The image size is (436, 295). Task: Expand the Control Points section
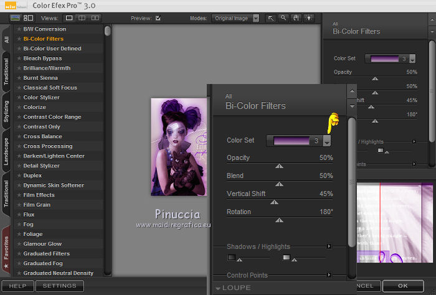[x=329, y=274]
